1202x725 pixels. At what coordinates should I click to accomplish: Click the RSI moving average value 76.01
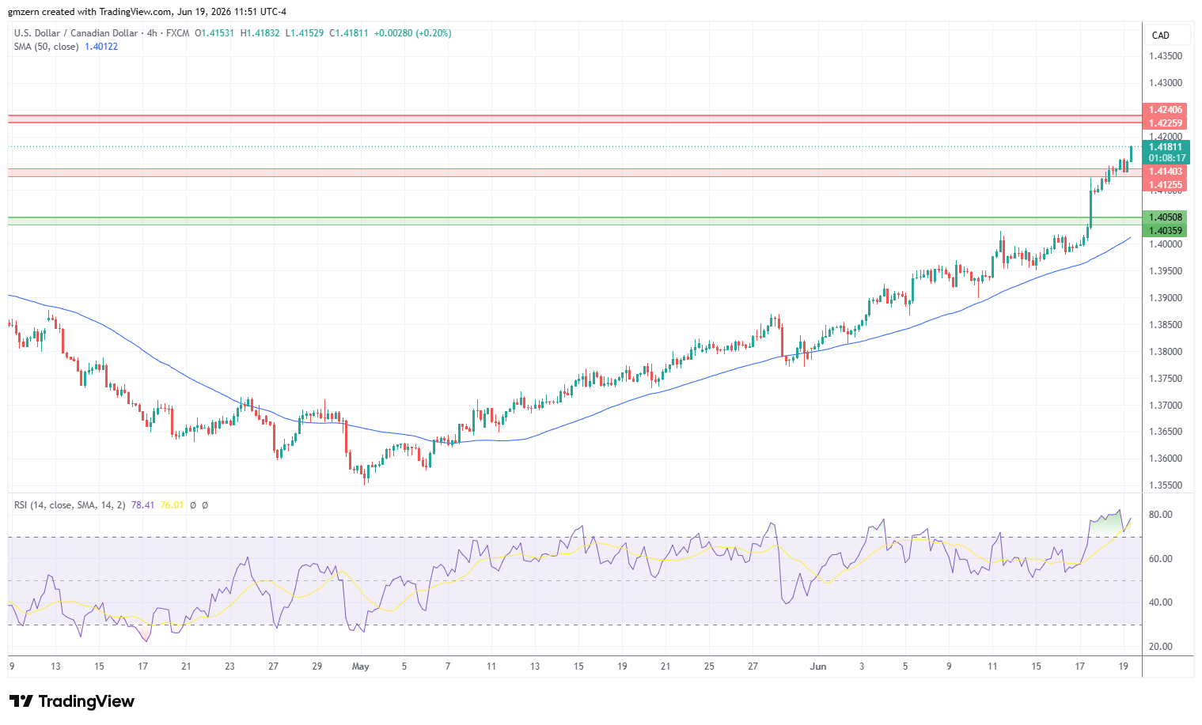tap(172, 505)
